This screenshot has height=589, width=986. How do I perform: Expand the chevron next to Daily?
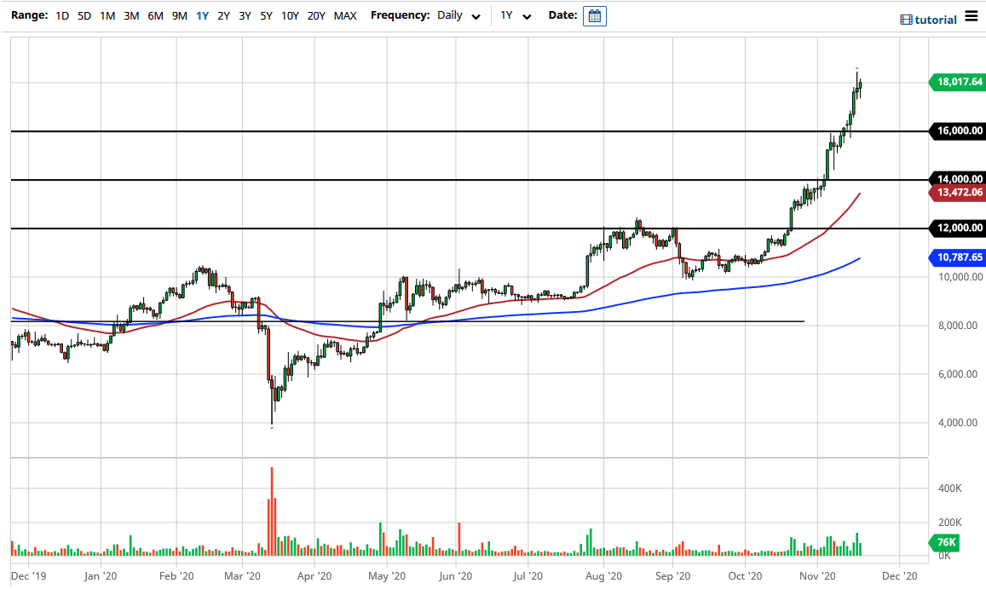pyautogui.click(x=476, y=16)
